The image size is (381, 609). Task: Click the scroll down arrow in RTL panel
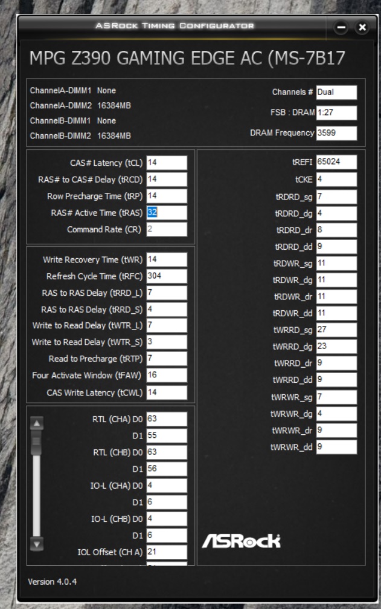[x=36, y=544]
